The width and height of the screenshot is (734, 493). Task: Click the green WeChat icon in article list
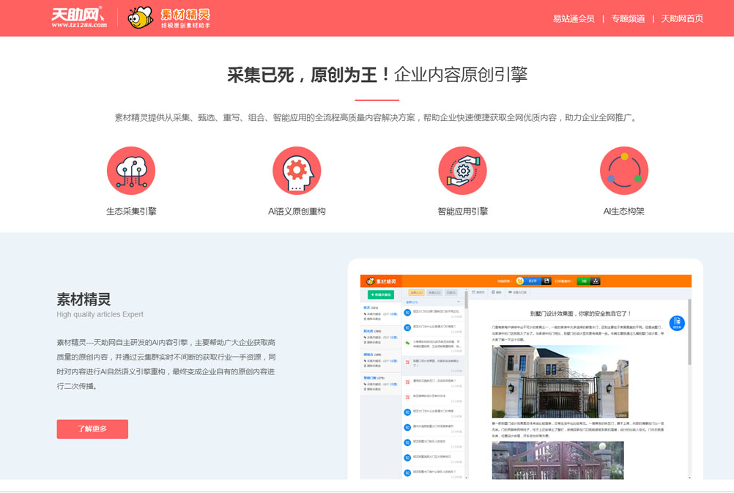(407, 343)
